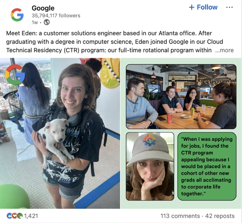Expand post text with ...more

[x=224, y=50]
